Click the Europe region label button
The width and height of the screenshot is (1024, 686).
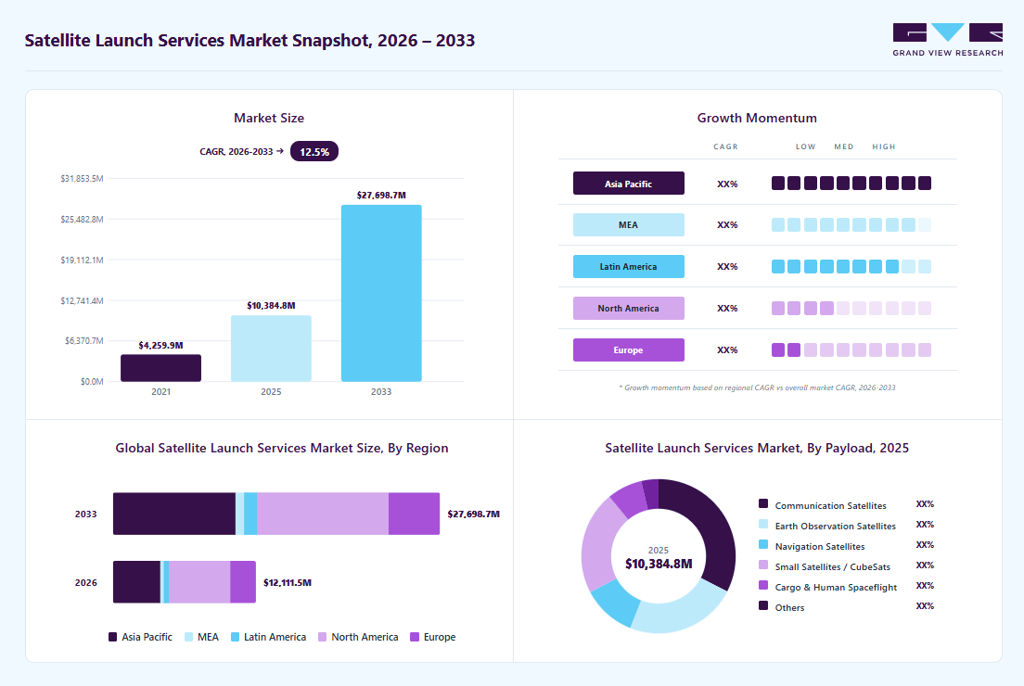(x=629, y=349)
